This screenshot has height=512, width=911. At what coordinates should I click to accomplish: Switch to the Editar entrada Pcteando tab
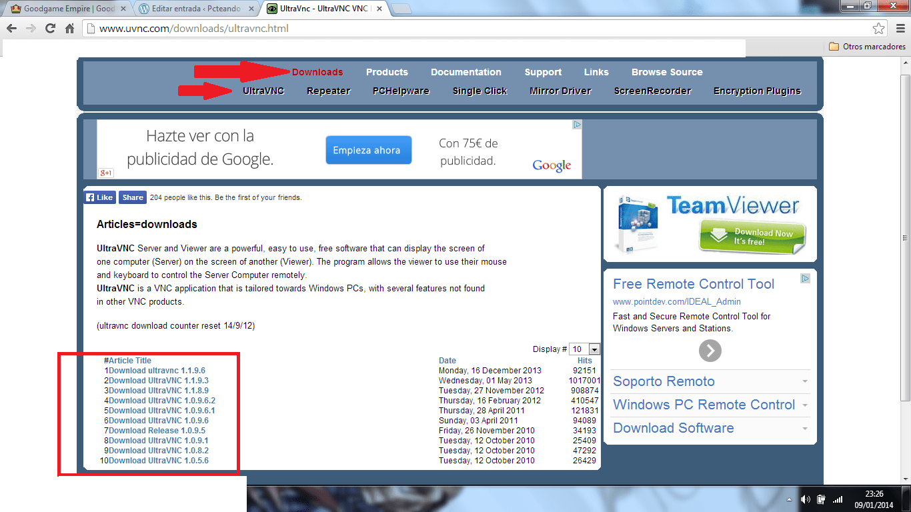point(195,9)
